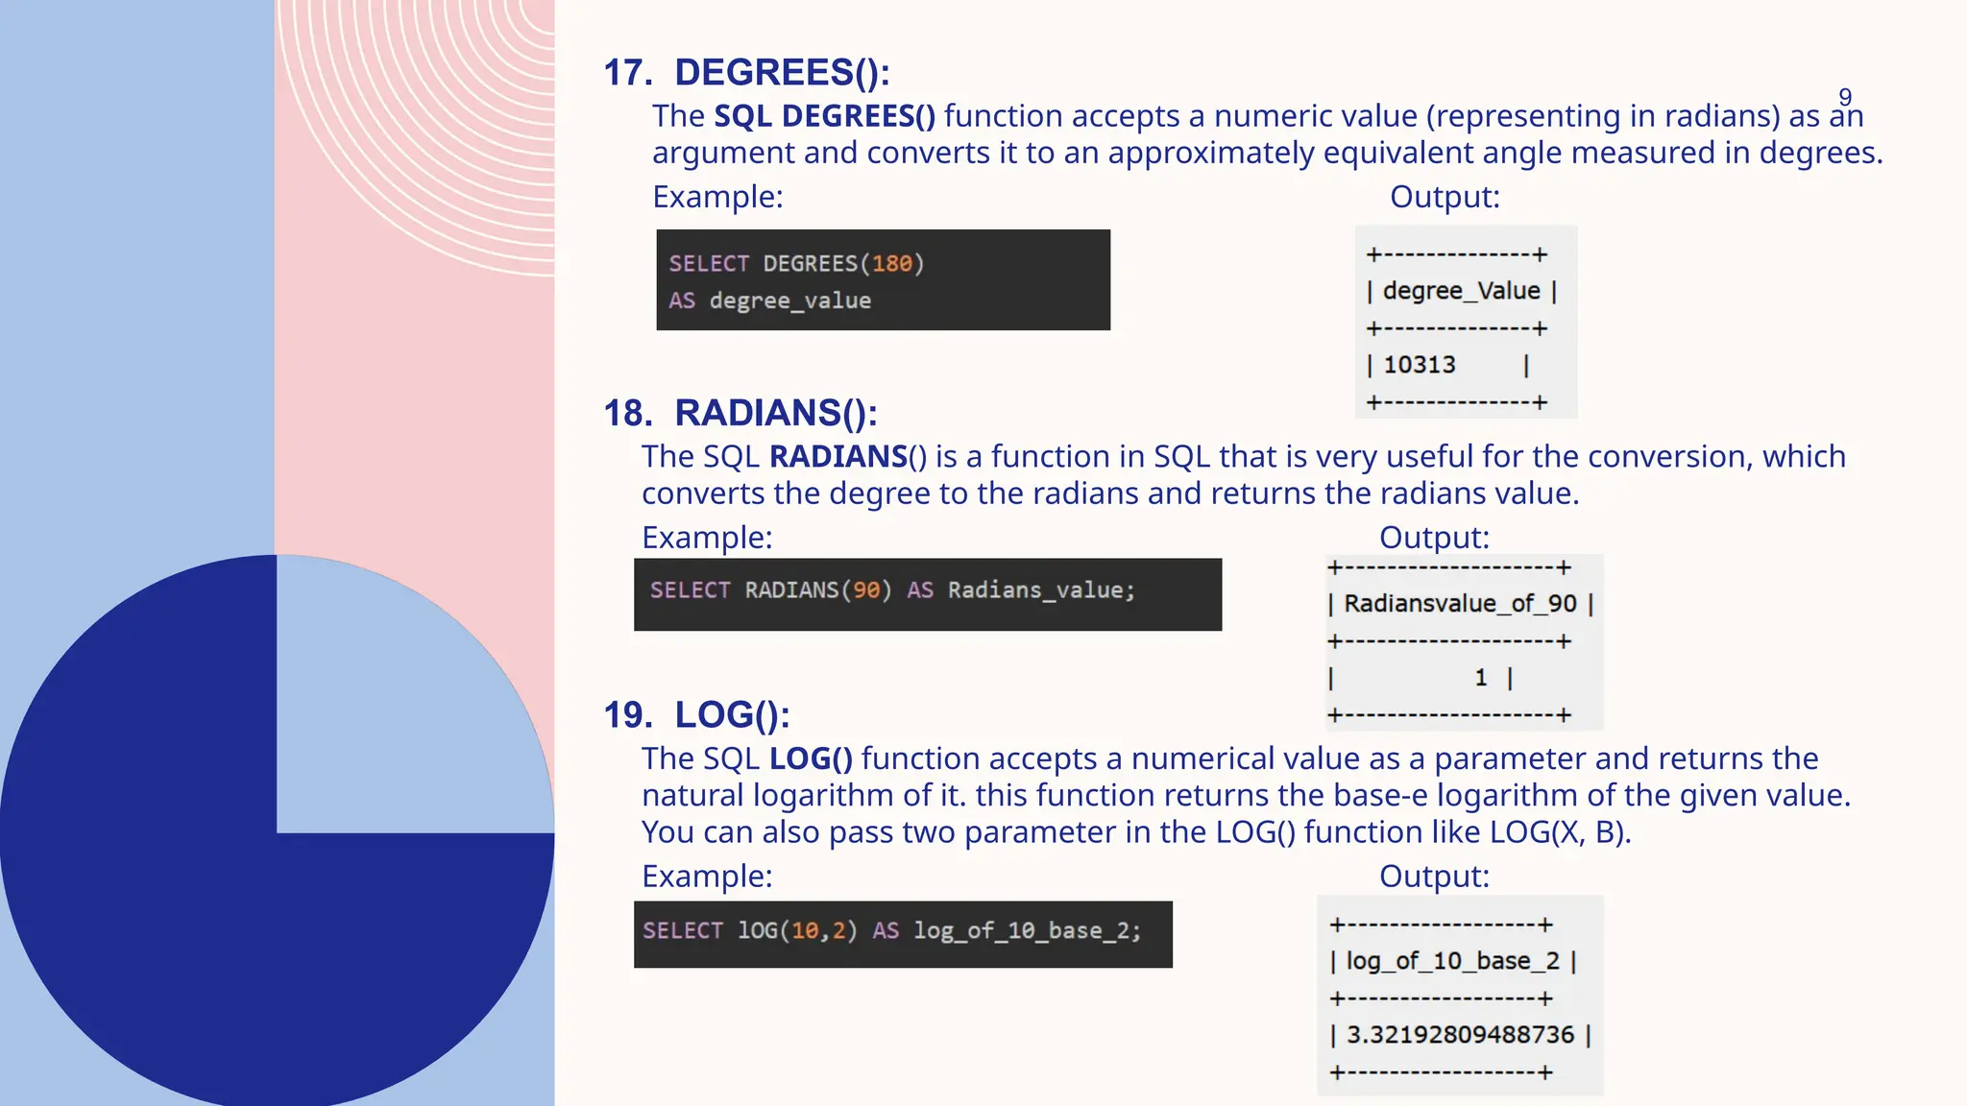Click the output value 10313
1967x1106 pixels.
pos(1420,365)
